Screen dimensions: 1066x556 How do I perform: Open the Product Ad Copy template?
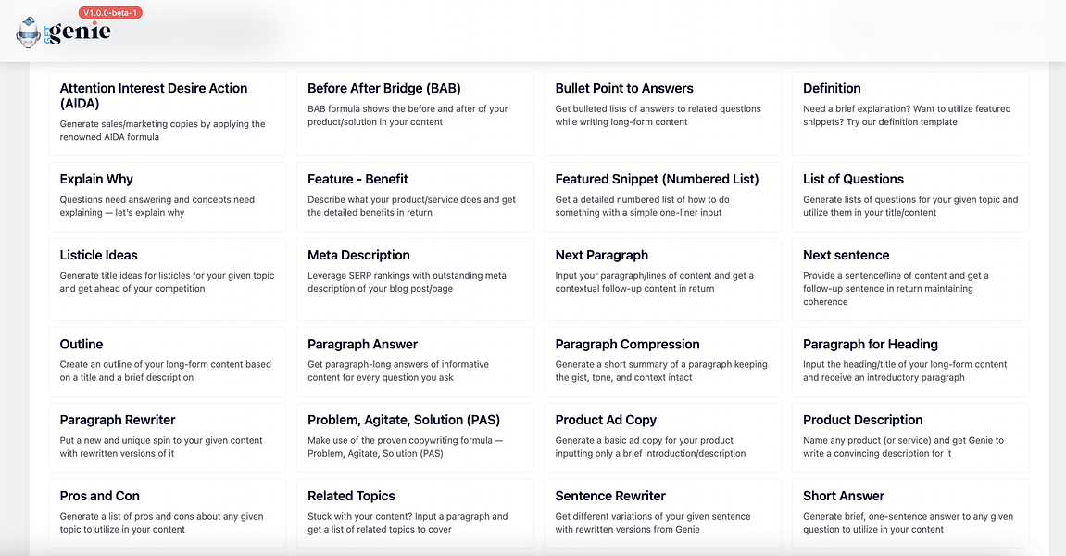pos(663,437)
